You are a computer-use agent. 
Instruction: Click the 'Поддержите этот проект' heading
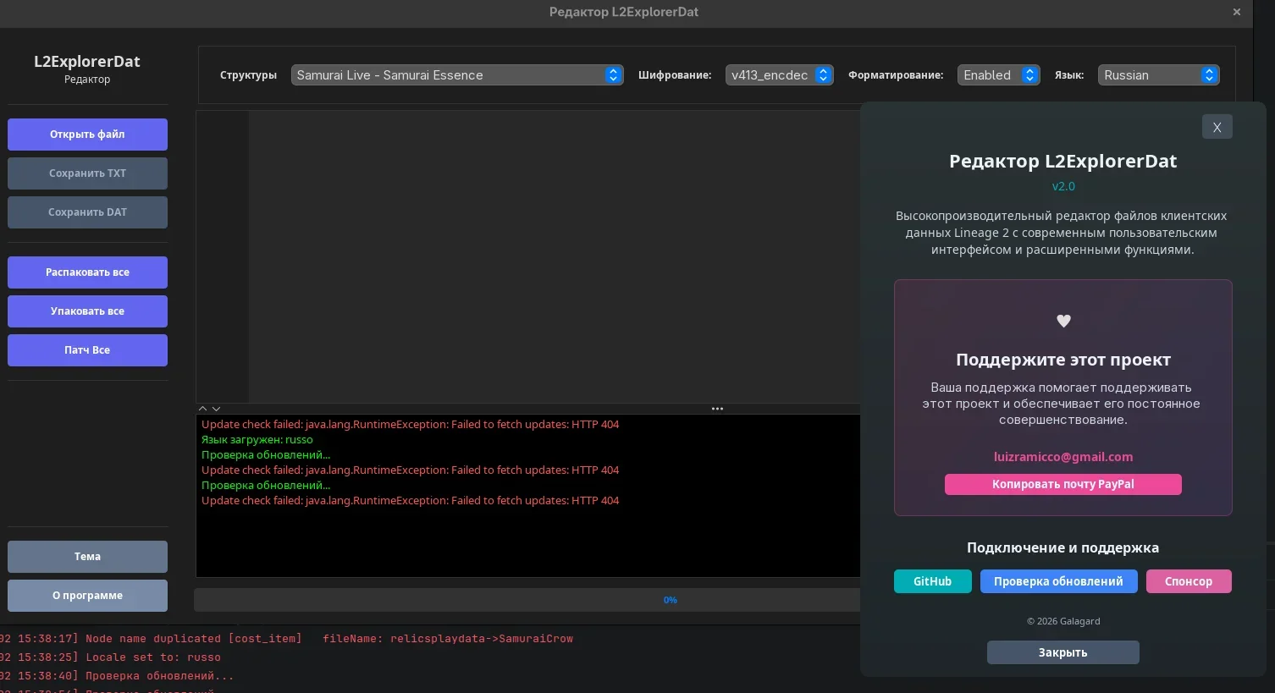(x=1063, y=360)
